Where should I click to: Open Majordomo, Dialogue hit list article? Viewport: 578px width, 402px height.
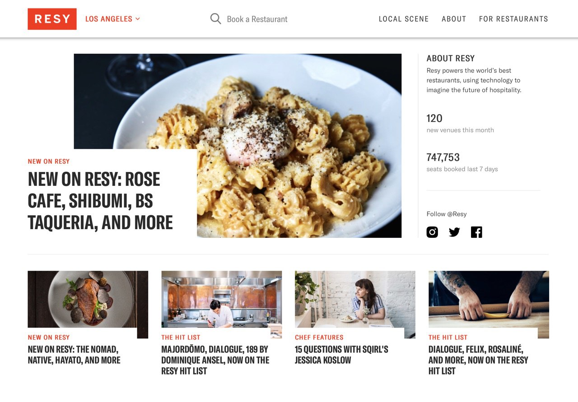[215, 360]
